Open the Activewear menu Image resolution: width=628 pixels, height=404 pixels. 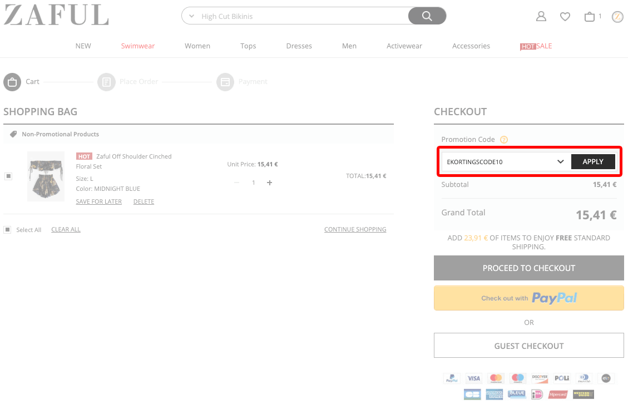point(404,46)
